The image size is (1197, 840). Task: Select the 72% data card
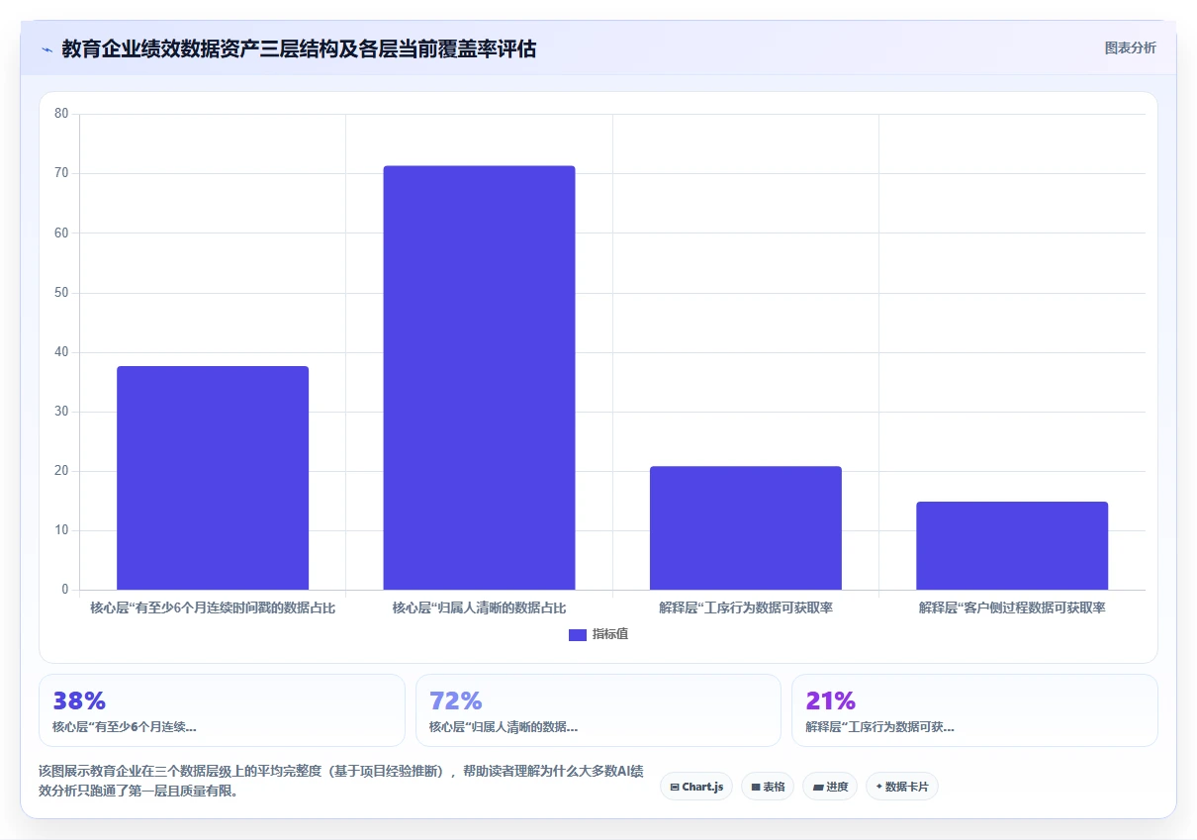click(x=598, y=710)
